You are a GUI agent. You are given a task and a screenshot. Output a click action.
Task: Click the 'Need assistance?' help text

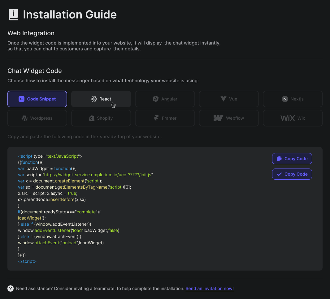point(100,288)
